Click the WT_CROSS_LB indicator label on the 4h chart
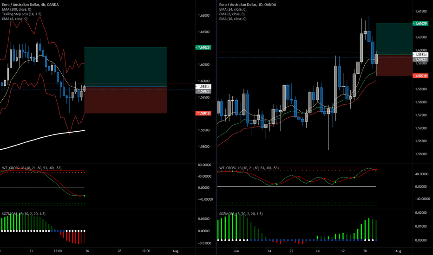 32,168
